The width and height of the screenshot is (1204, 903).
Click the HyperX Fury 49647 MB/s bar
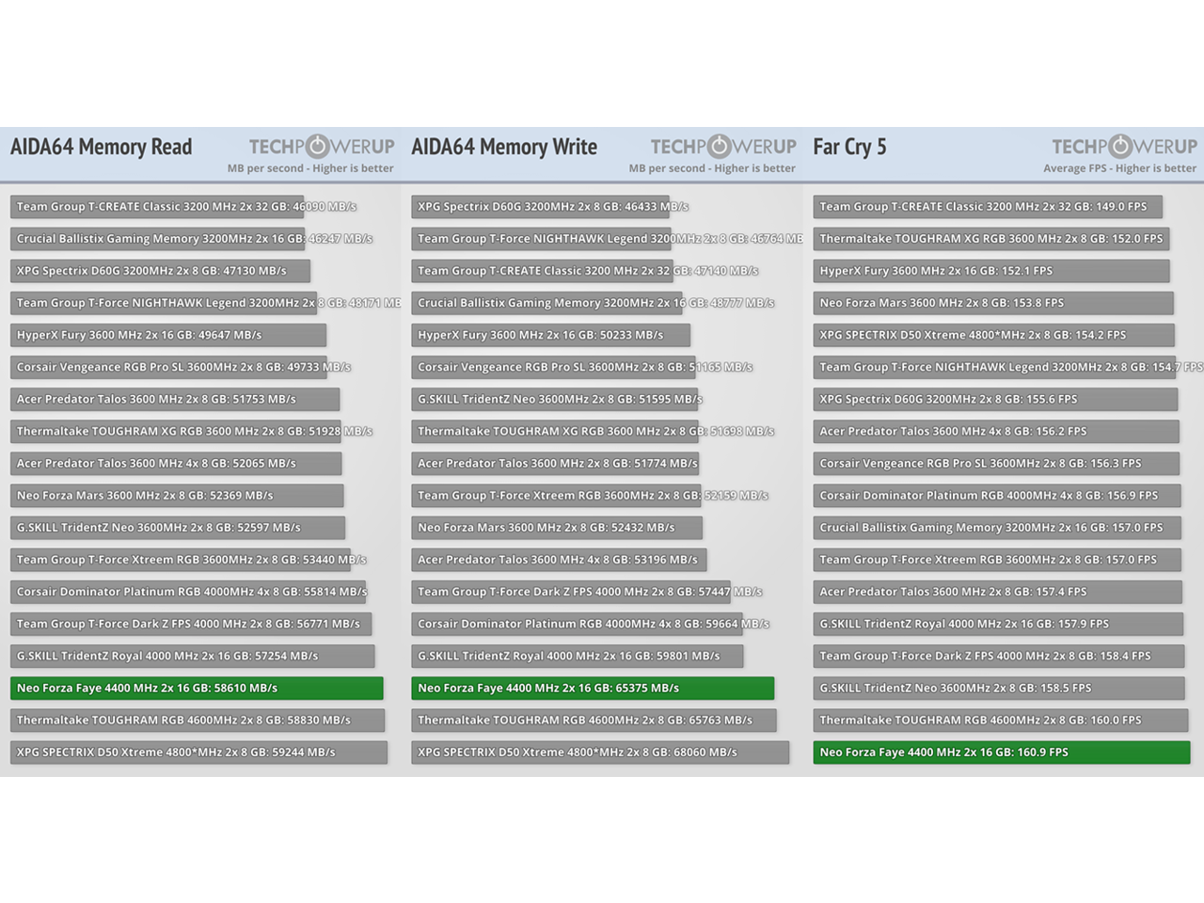tap(168, 335)
